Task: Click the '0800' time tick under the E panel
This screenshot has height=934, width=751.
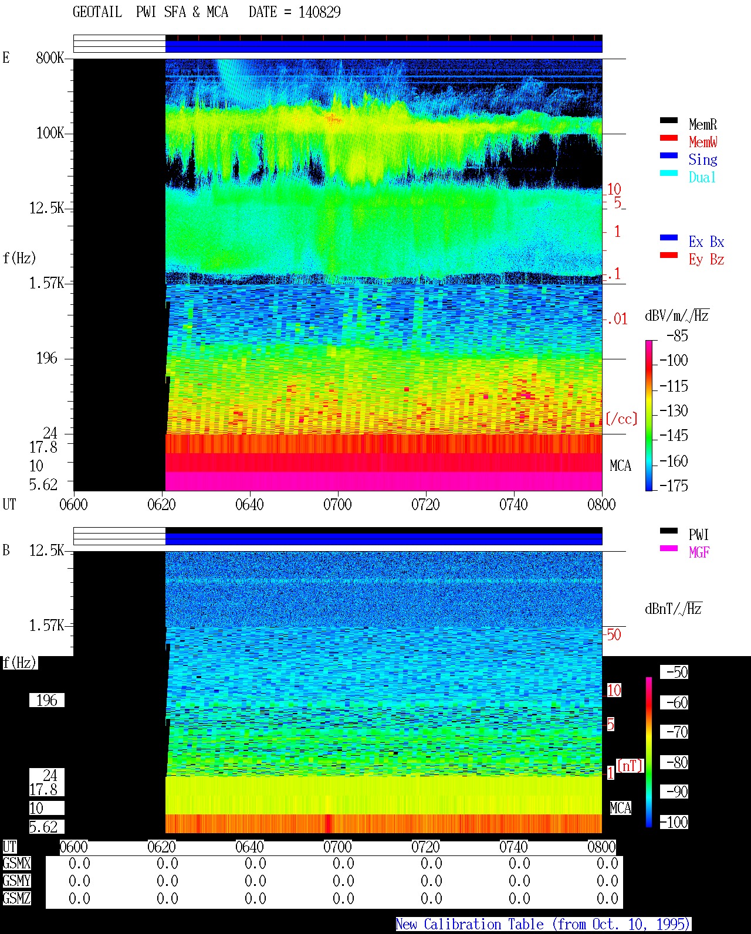Action: pyautogui.click(x=601, y=504)
